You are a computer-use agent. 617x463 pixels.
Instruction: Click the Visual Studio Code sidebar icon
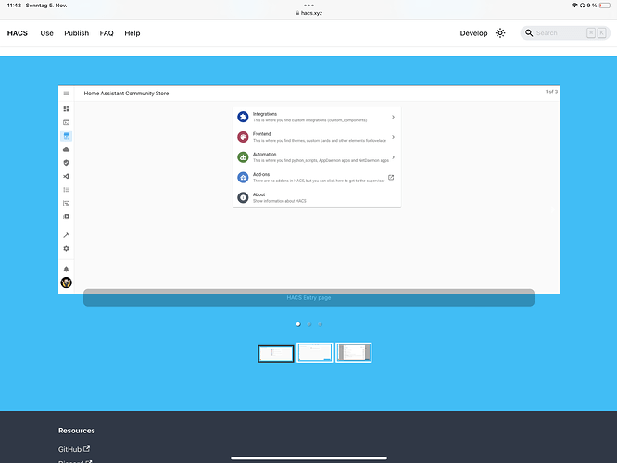(66, 176)
